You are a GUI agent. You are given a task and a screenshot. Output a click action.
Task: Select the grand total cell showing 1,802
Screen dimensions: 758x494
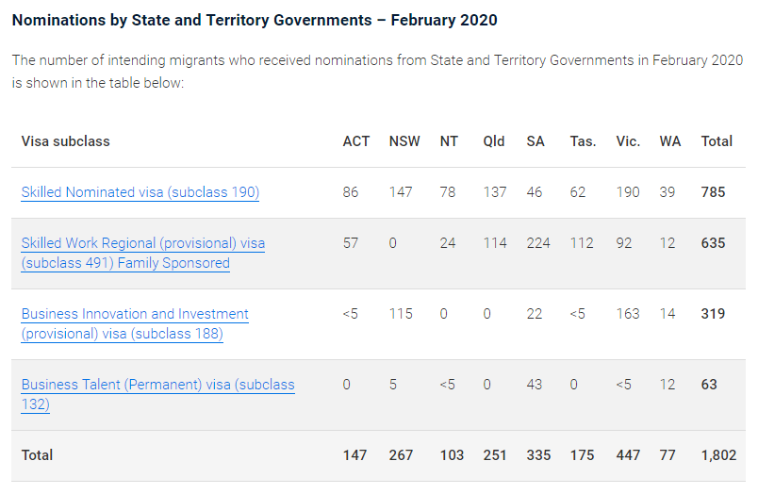[717, 455]
